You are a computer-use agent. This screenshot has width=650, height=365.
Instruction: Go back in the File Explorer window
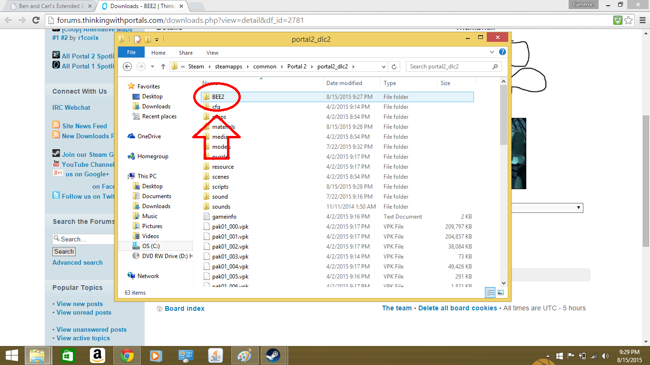click(127, 67)
